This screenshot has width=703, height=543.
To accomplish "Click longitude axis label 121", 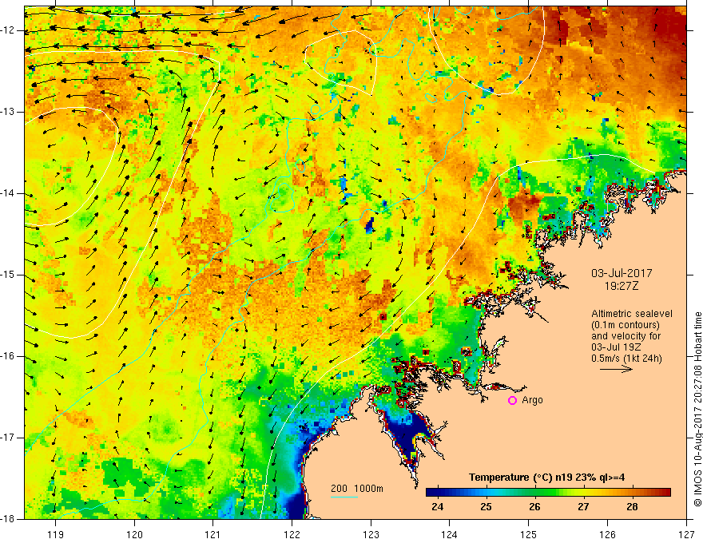I will point(213,534).
